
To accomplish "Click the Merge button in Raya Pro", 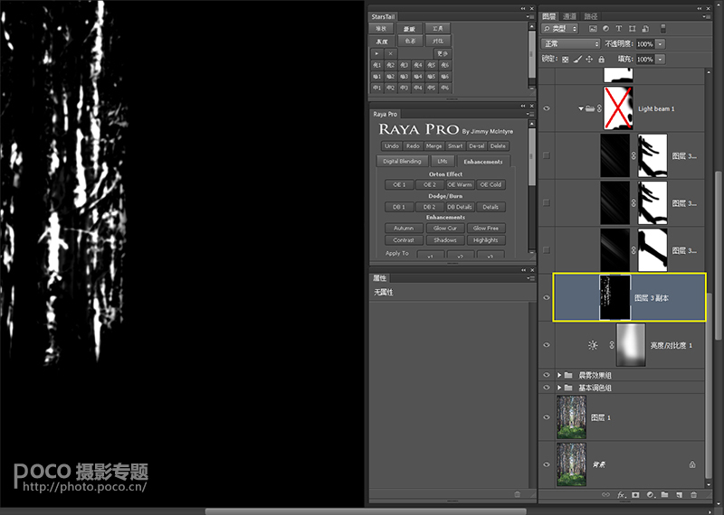I will (433, 146).
